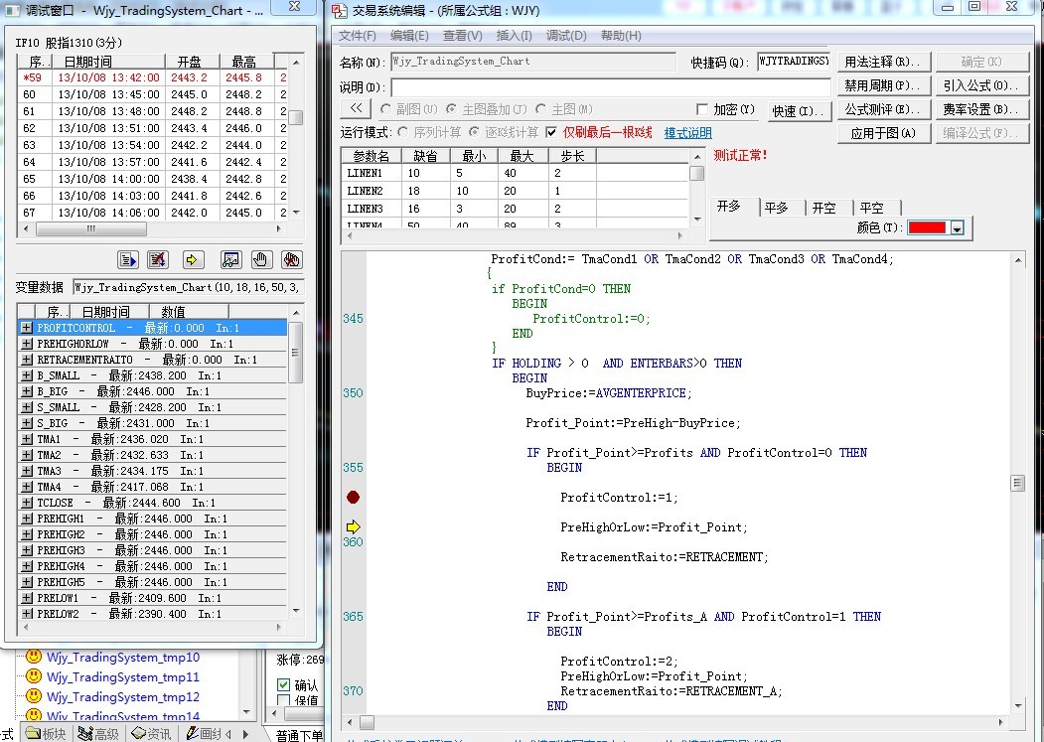Expand the PROFITCONTROL variable row
Viewport: 1044px width, 742px height.
click(x=27, y=328)
